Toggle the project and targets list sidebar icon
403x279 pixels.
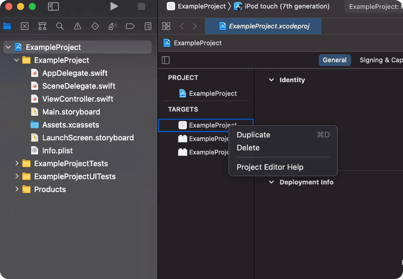166,60
